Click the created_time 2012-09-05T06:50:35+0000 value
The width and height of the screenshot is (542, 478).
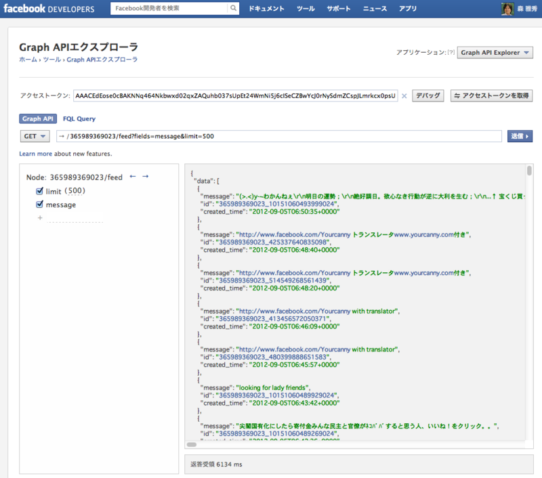click(294, 212)
